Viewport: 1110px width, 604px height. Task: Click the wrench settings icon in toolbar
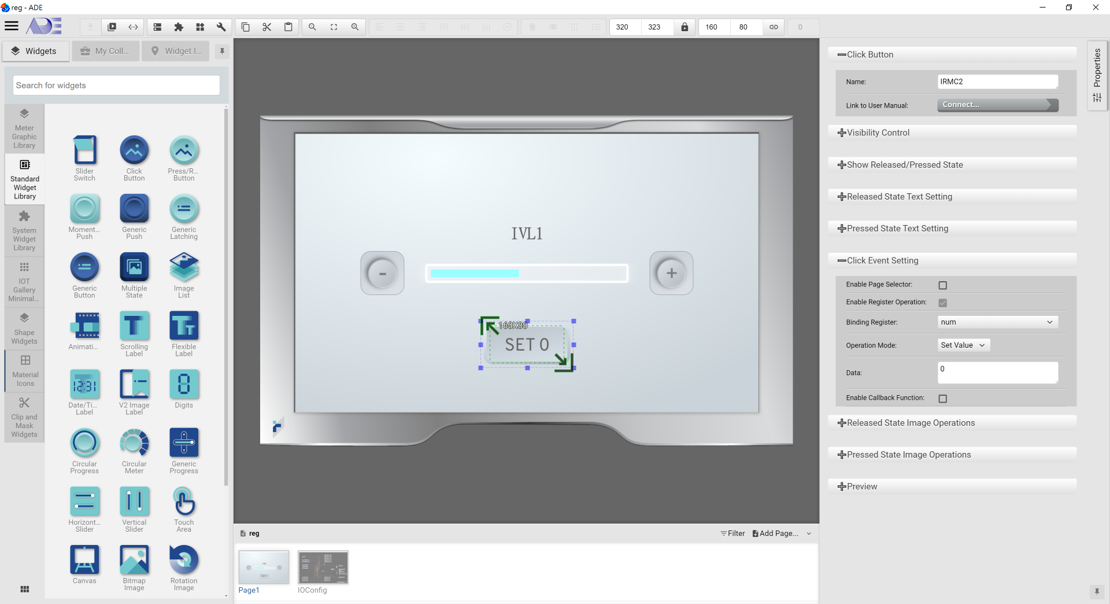[x=221, y=27]
